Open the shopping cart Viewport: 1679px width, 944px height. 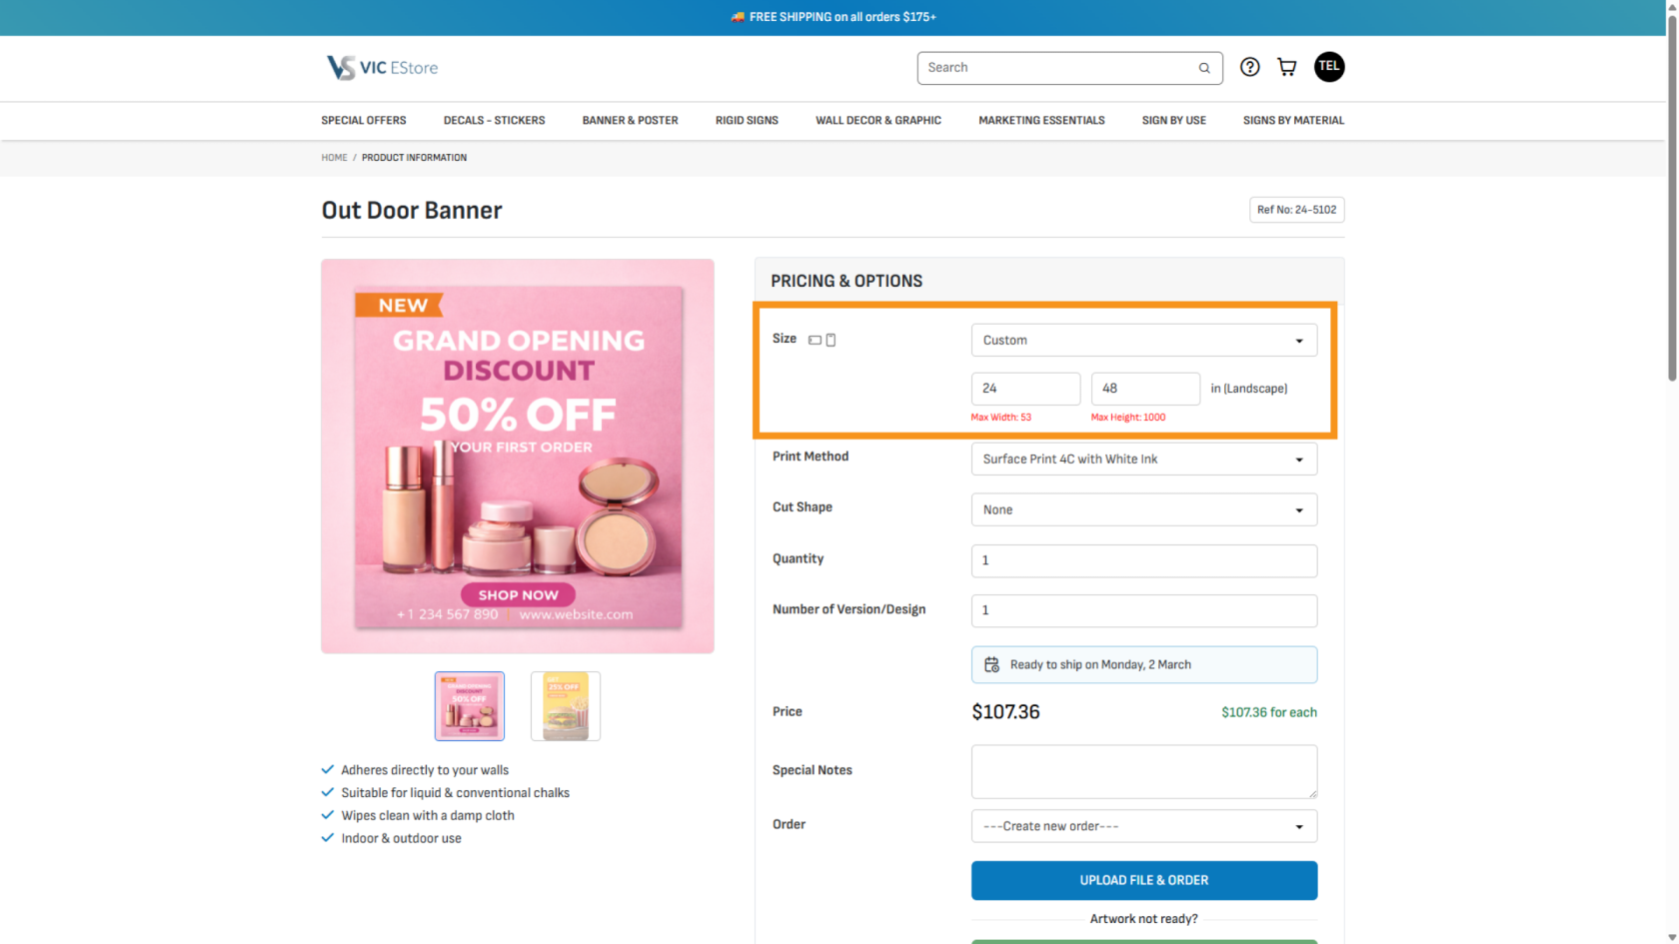point(1287,67)
